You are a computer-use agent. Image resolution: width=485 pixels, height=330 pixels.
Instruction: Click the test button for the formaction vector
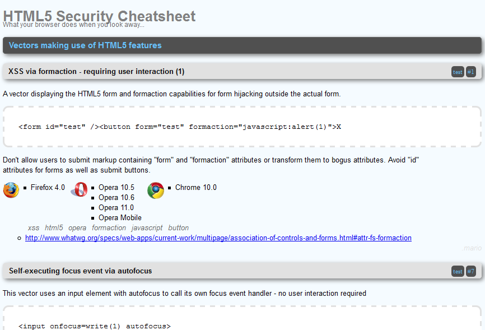458,72
